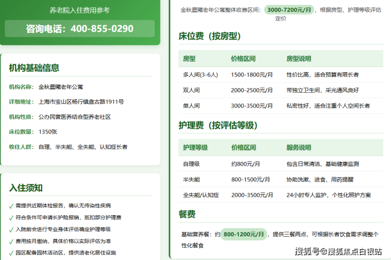Screen dimensions: 391x260
Task: Click the 房型 column header
Action: pyautogui.click(x=189, y=59)
